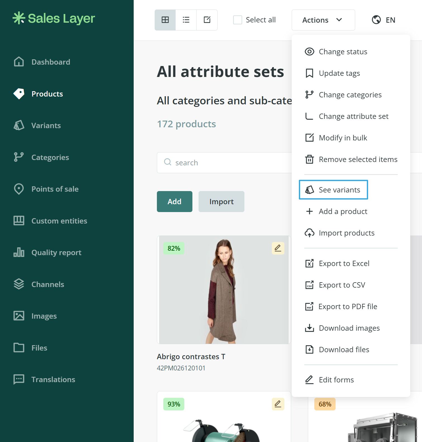Click the All categories and sub-categories heading
Viewport: 422px width, 442px height.
224,100
